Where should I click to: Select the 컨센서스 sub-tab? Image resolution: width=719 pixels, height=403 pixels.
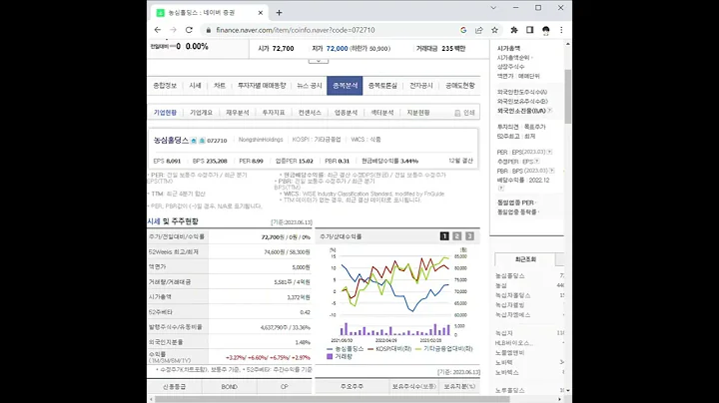[310, 113]
